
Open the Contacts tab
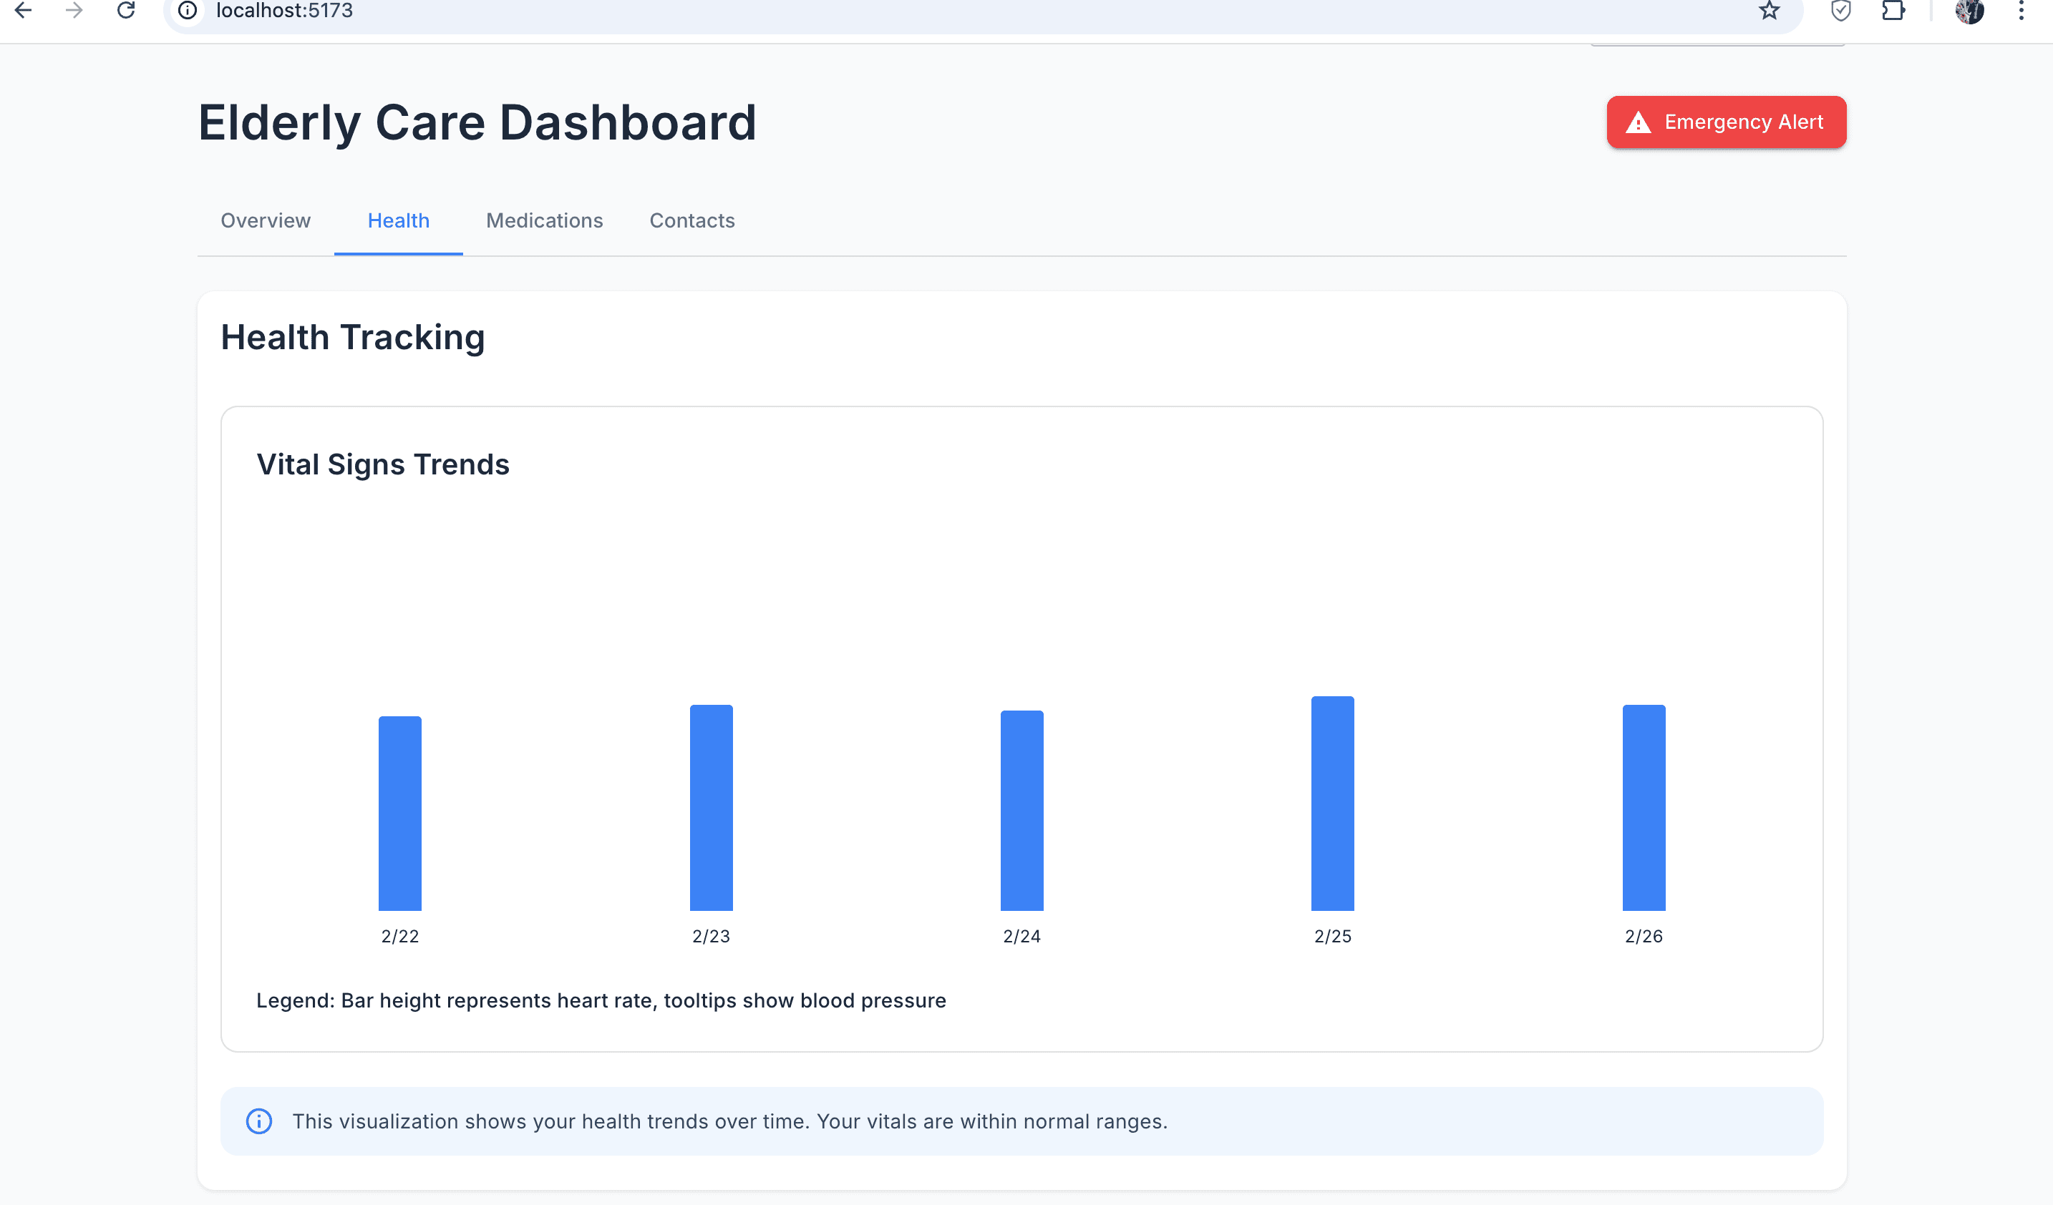pyautogui.click(x=691, y=220)
